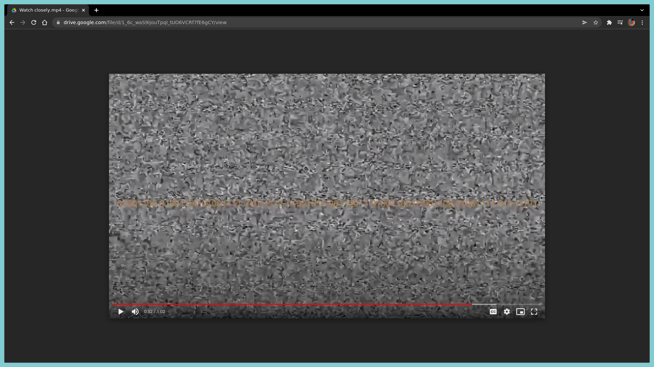Go to browser home page
Viewport: 654px width, 367px height.
(x=45, y=22)
